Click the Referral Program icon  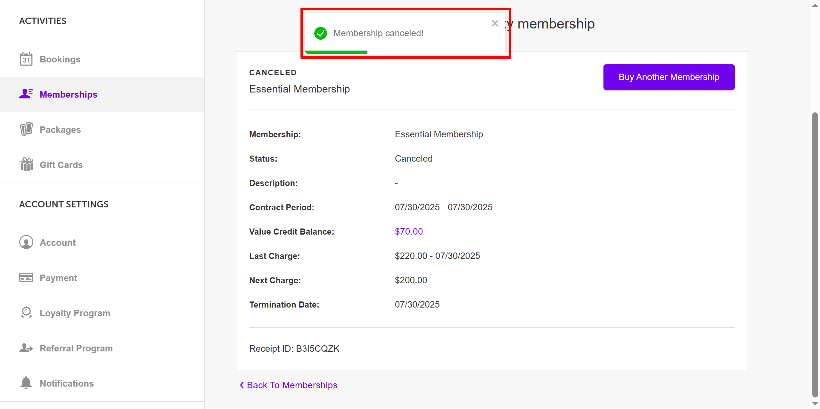(26, 348)
